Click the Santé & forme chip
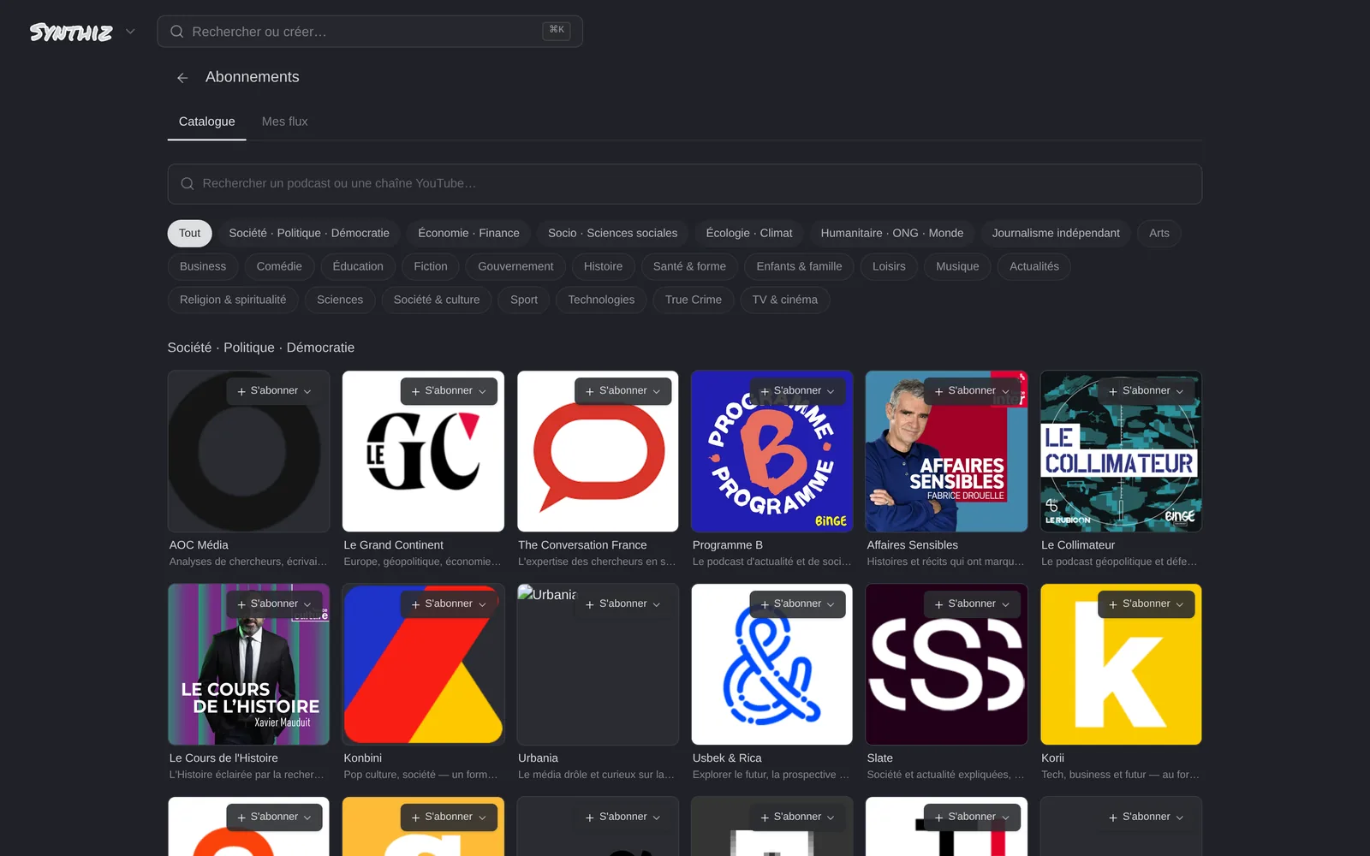Screen dimensions: 1370x856 pyautogui.click(x=689, y=266)
